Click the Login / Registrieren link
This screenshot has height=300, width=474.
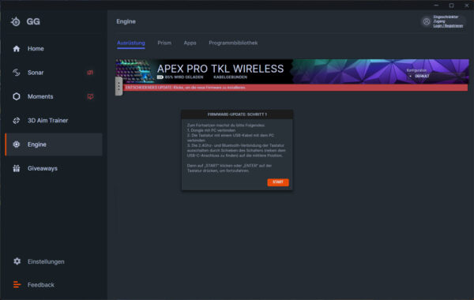tap(448, 26)
